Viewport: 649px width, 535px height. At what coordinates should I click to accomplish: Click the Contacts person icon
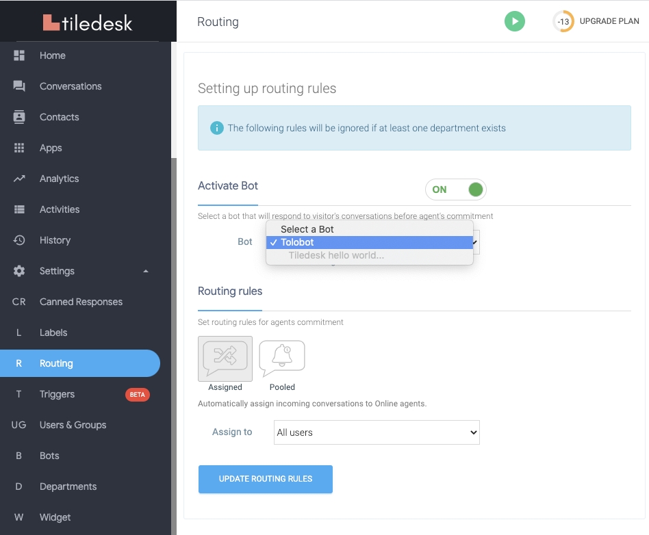coord(19,117)
